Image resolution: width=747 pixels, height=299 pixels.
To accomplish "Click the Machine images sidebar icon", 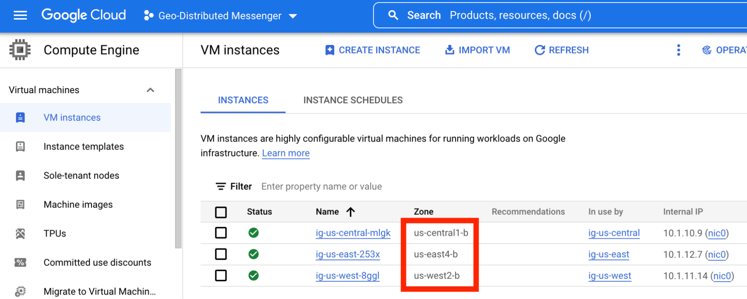I will (21, 204).
